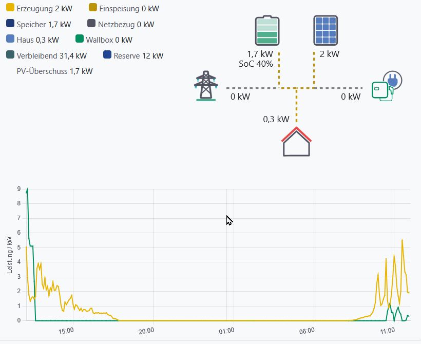The image size is (421, 344).
Task: Click the yellow Erzeugung legend swatch
Action: tap(10, 9)
